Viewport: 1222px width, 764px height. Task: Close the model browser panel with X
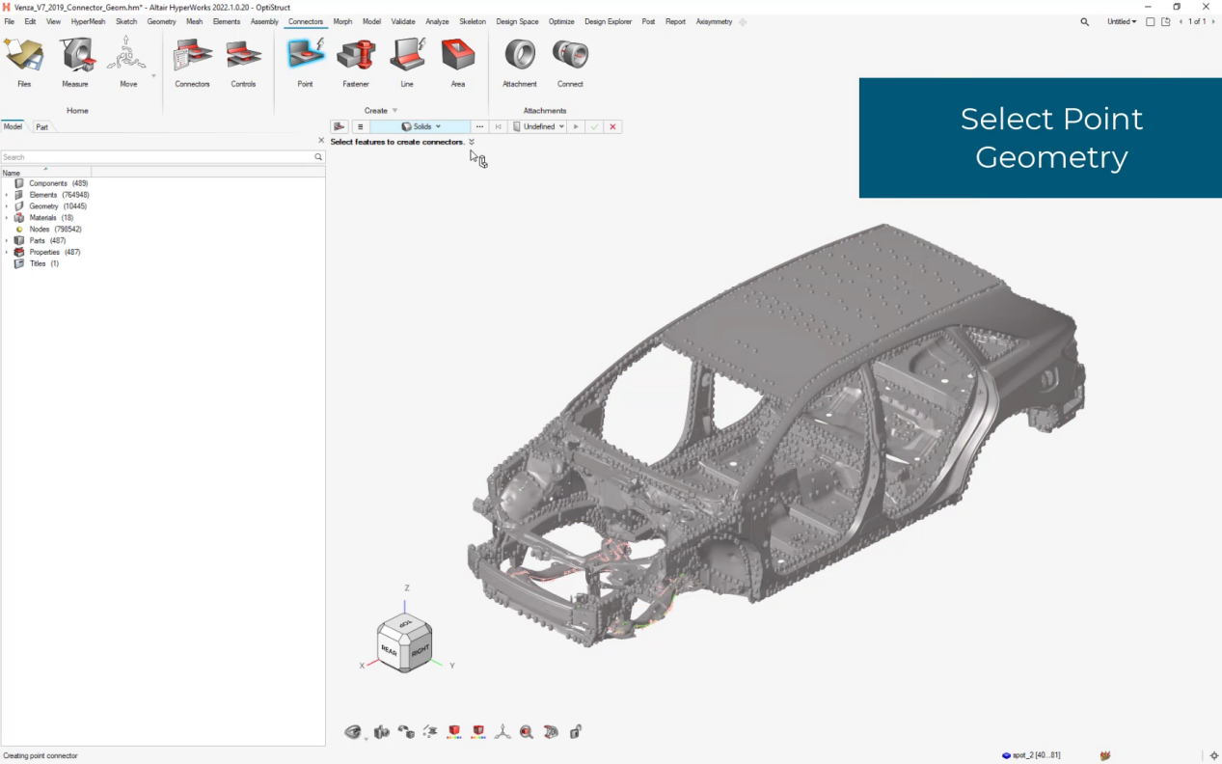[321, 141]
